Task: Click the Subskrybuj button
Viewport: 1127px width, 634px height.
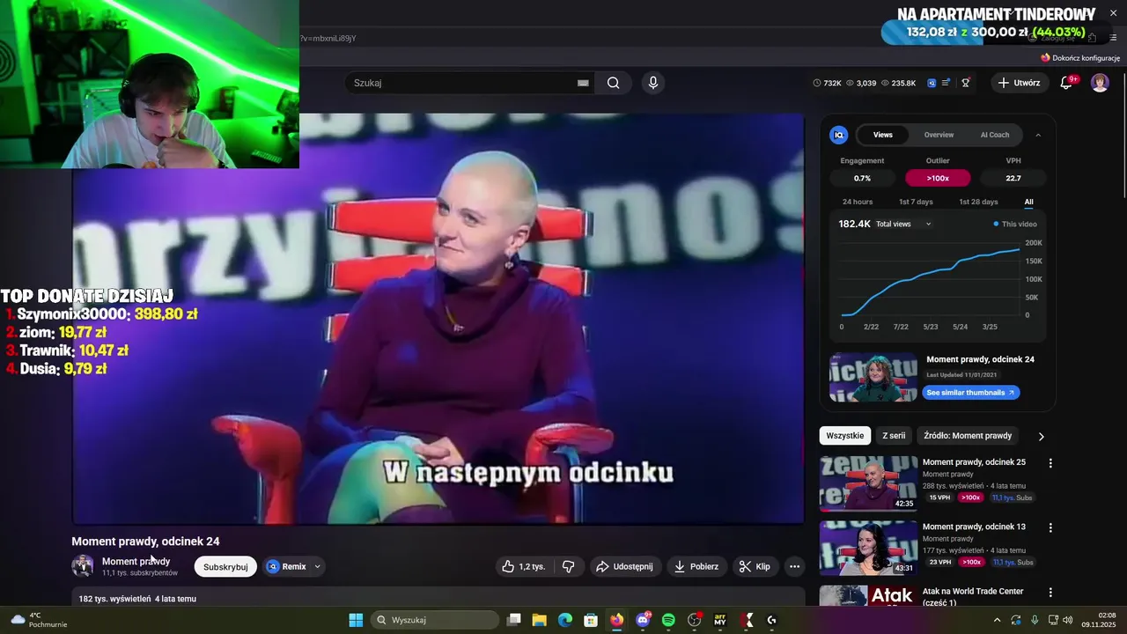Action: click(225, 566)
